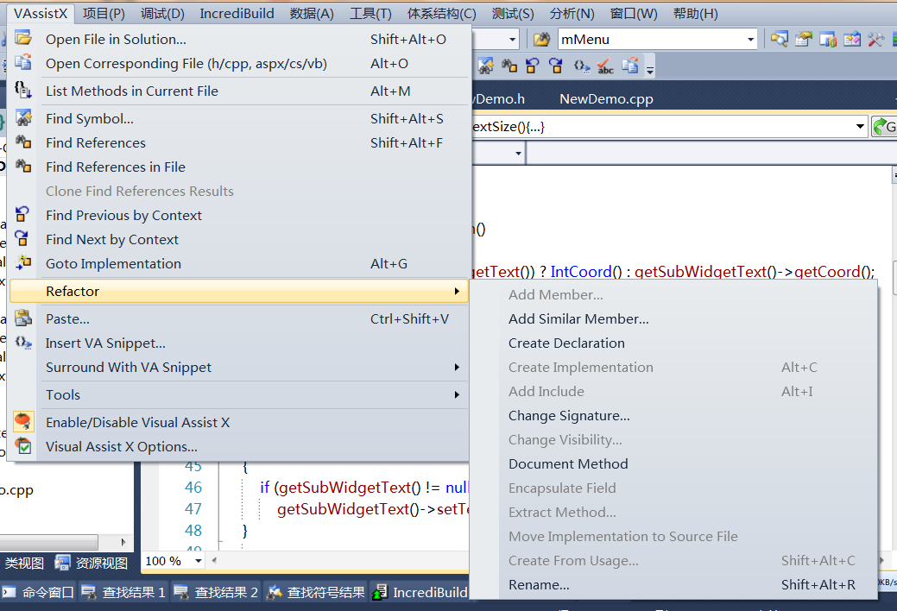
Task: Click the Open File in Solution folder icon
Action: [23, 38]
